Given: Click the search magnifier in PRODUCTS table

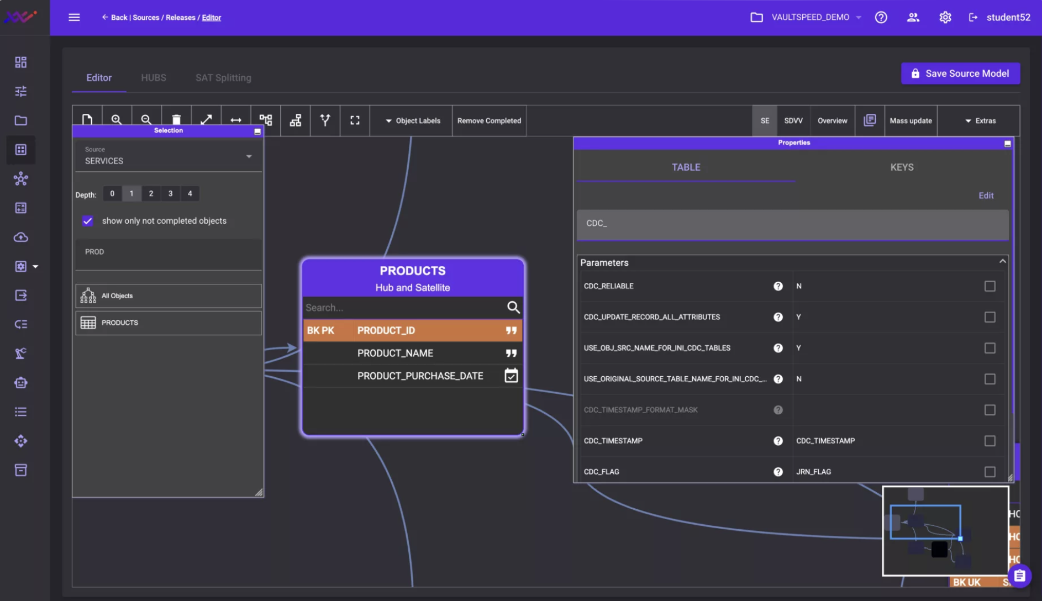Looking at the screenshot, I should [x=513, y=308].
